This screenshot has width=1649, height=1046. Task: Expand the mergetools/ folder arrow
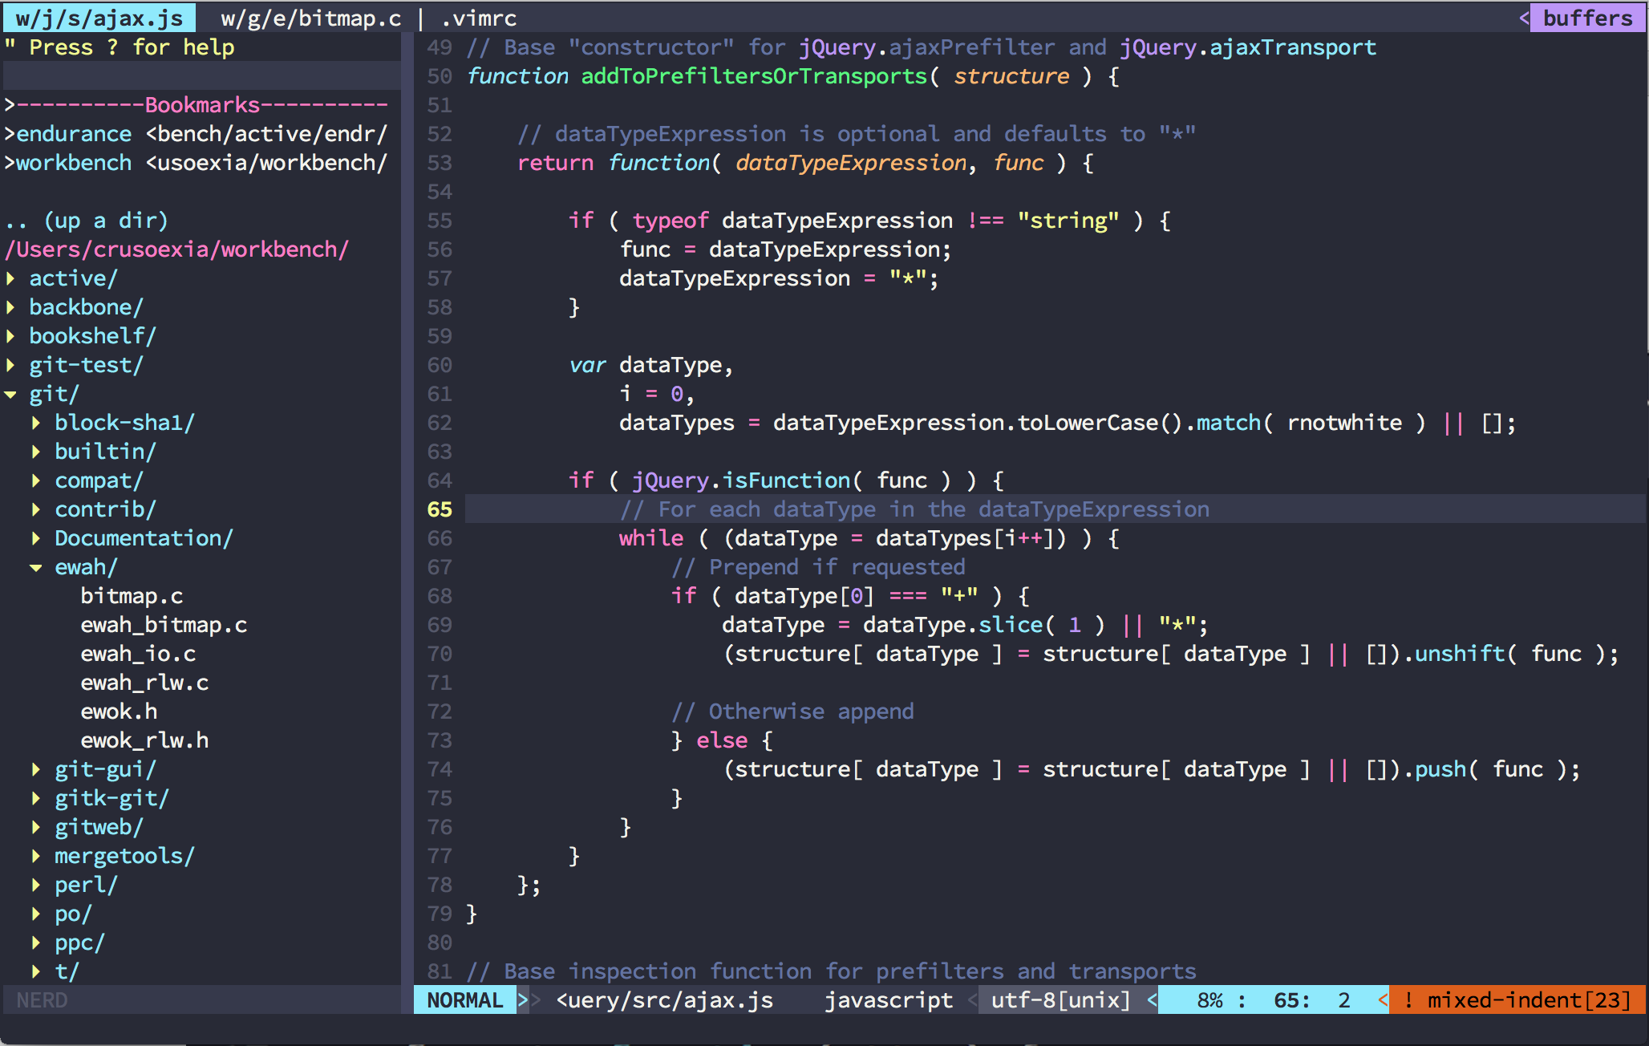tap(36, 856)
